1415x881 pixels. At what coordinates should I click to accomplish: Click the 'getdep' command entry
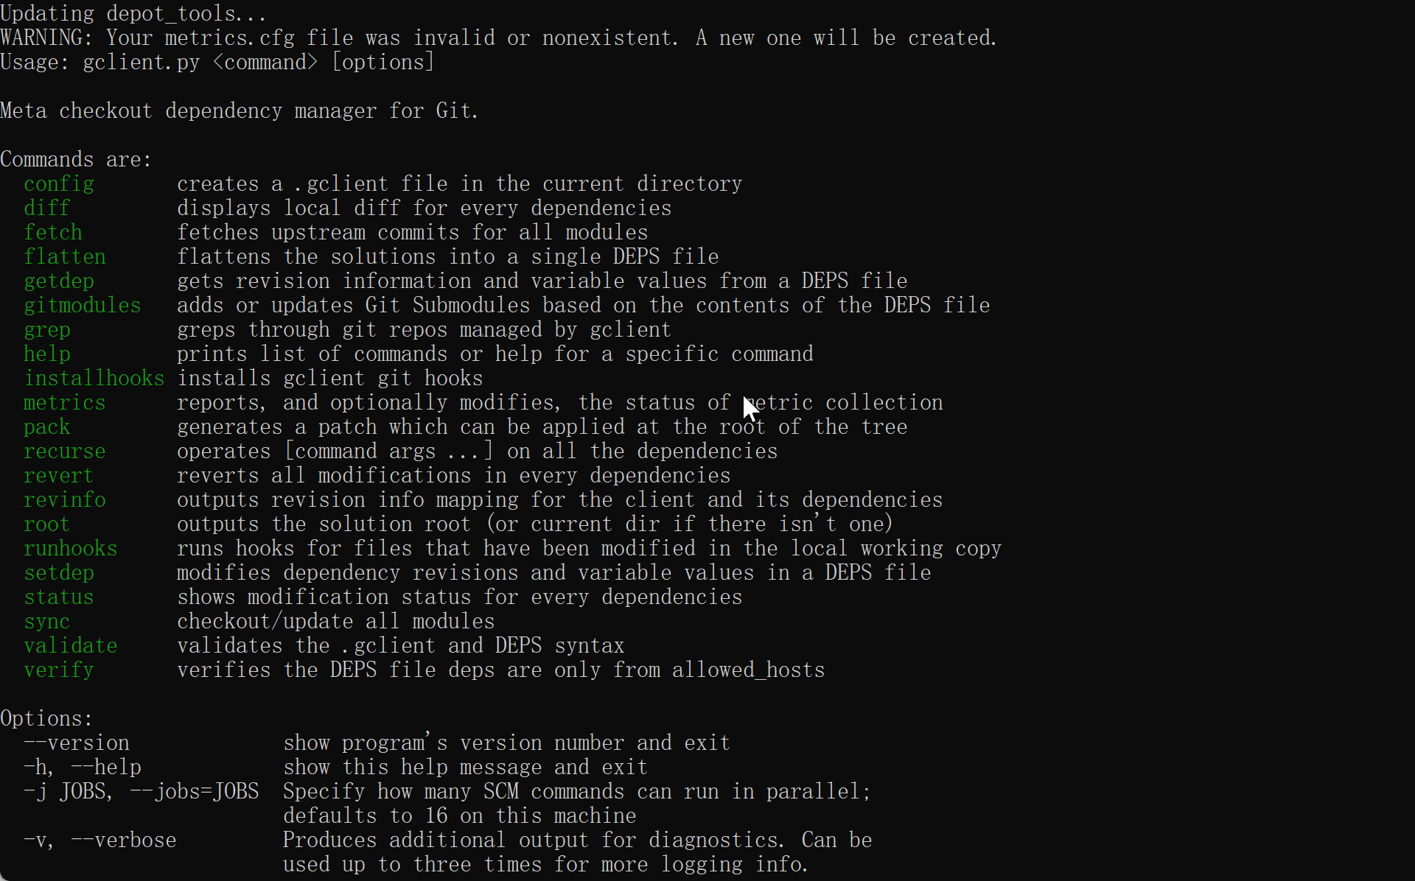tap(59, 281)
